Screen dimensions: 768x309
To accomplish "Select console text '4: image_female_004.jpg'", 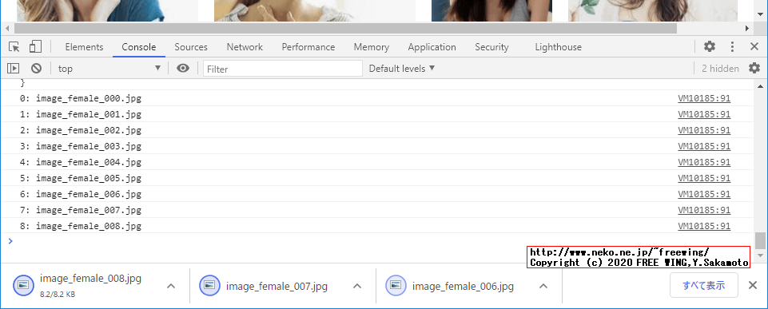I will pos(81,162).
